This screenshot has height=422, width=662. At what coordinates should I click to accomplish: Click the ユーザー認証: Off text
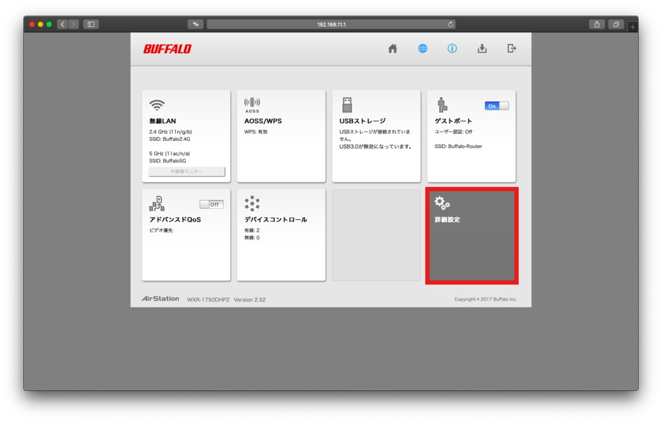(453, 132)
